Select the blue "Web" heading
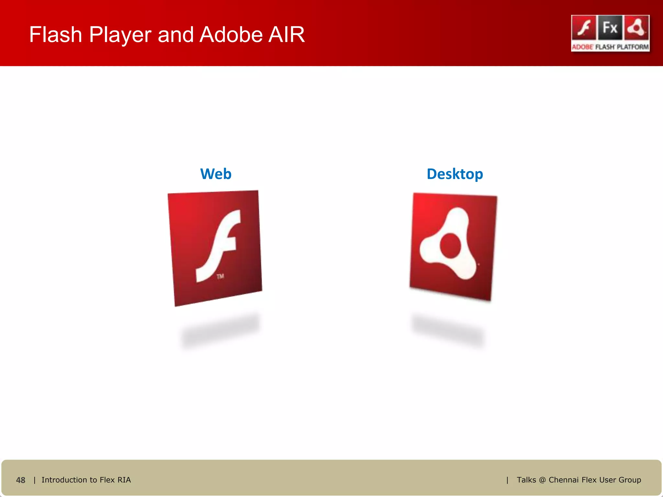 216,174
